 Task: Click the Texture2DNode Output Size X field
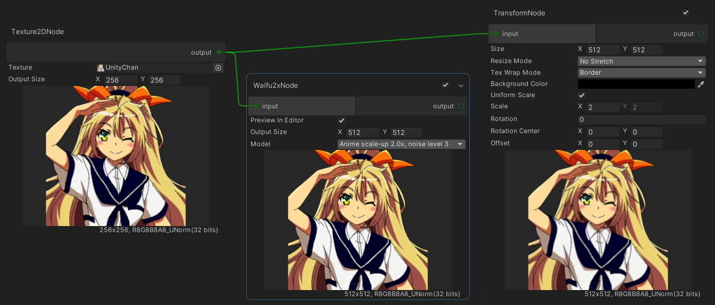coord(121,80)
